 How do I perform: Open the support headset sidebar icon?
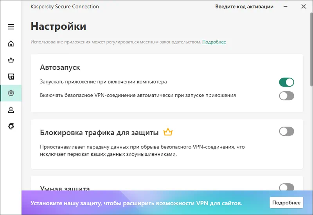(11, 126)
